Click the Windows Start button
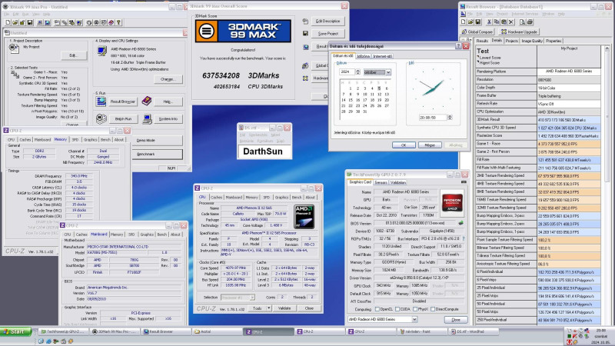This screenshot has width=615, height=346. (x=15, y=331)
